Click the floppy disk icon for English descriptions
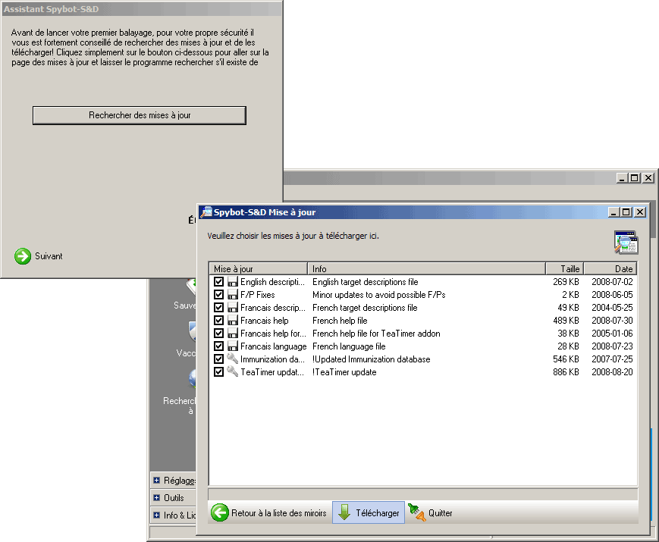The height and width of the screenshot is (542, 659). click(232, 282)
